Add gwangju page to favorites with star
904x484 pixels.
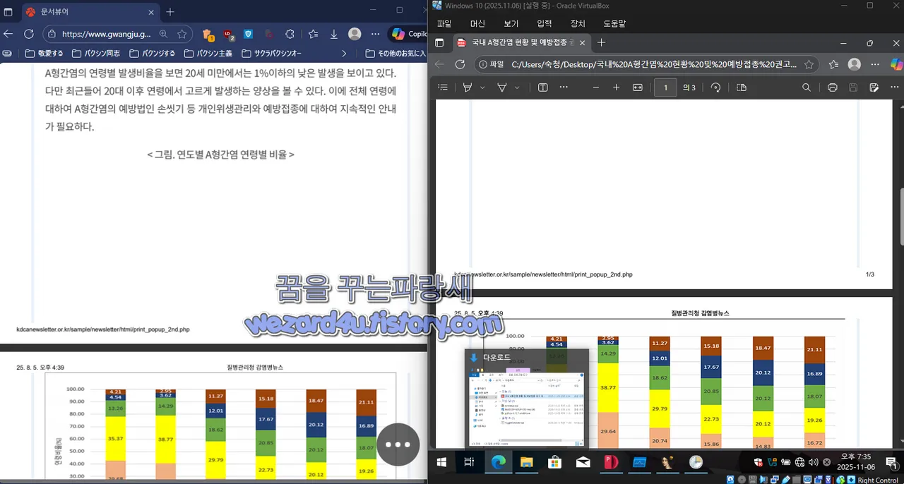182,34
